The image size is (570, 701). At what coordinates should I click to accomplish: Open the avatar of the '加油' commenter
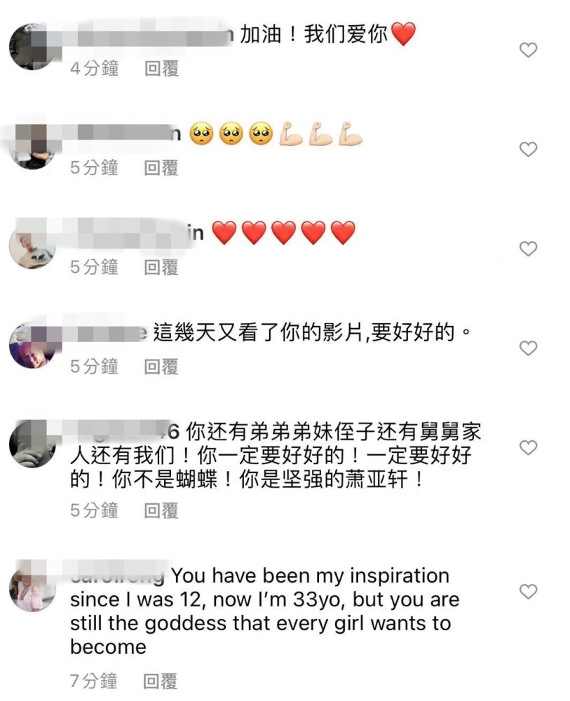(x=33, y=46)
